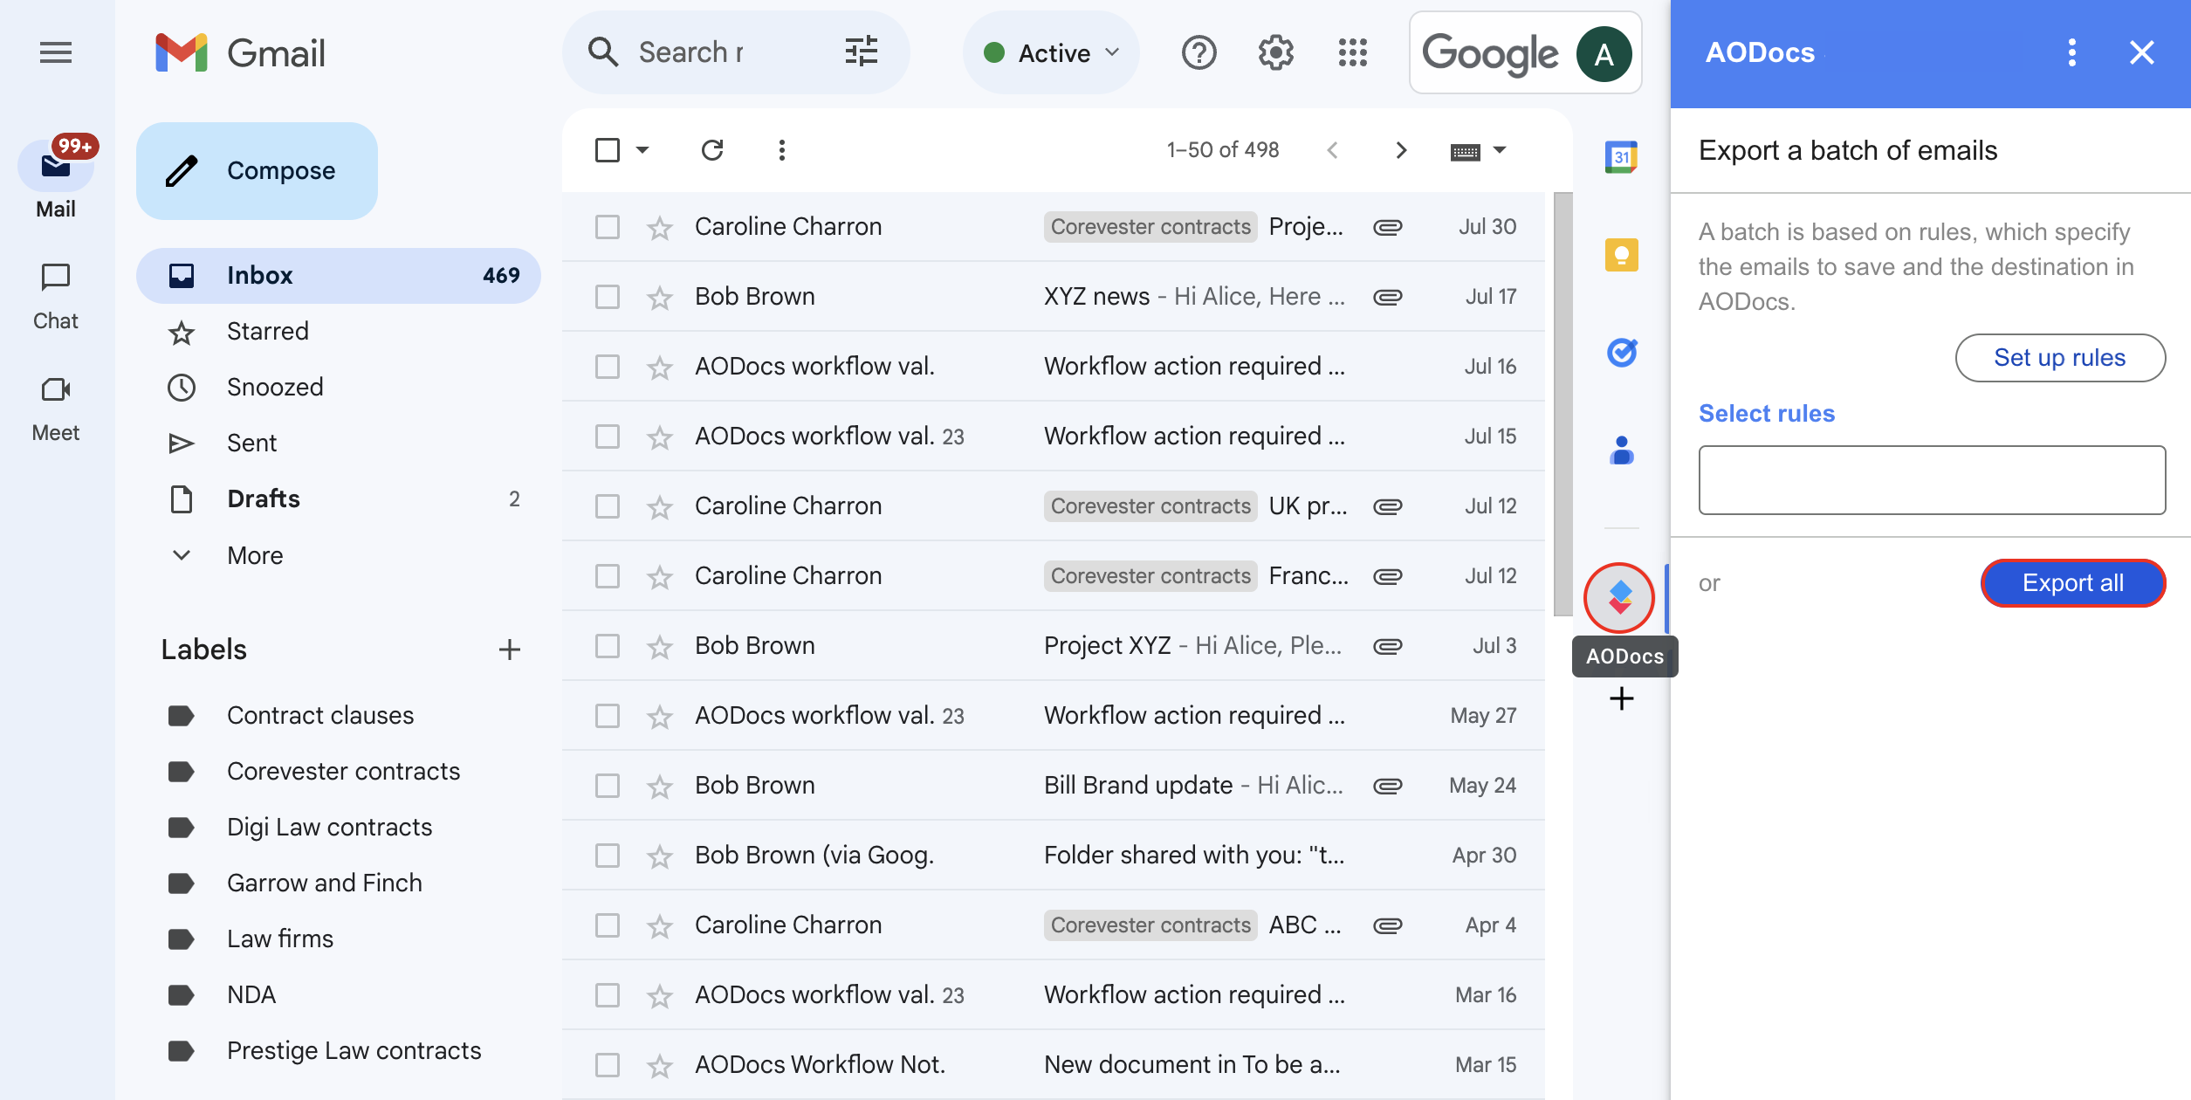Expand the More folders list

(x=255, y=555)
